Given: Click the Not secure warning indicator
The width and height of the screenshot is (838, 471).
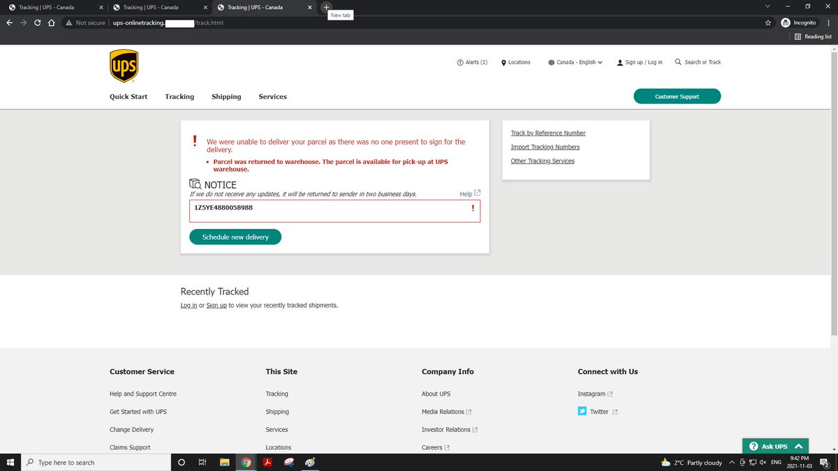Looking at the screenshot, I should 85,22.
